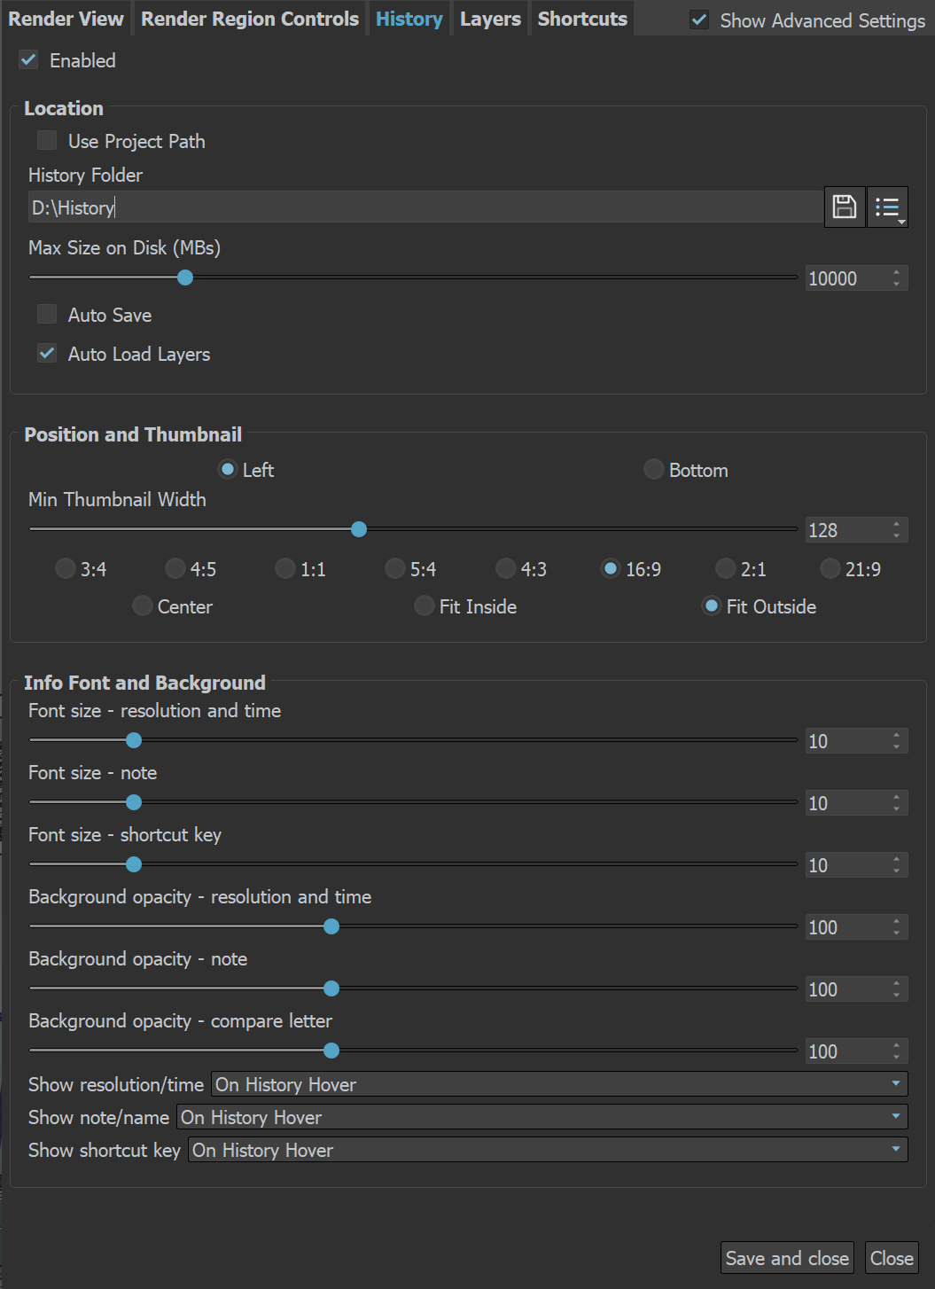Screen dimensions: 935x1289
Task: Click the Min Thumbnail Width stepper arrows
Action: click(x=897, y=530)
